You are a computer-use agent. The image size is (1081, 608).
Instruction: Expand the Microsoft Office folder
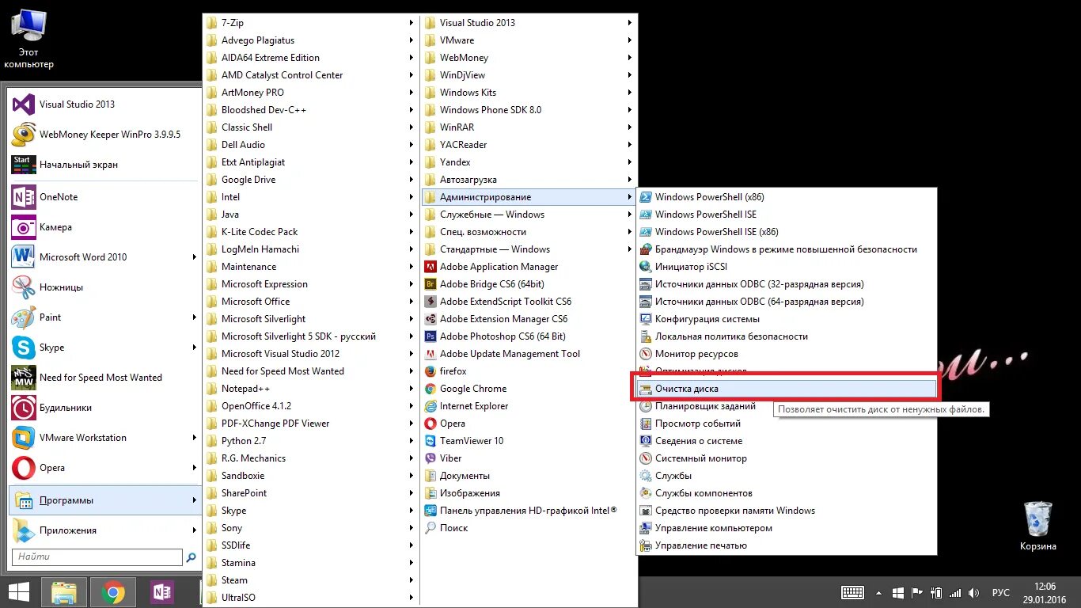coord(309,302)
